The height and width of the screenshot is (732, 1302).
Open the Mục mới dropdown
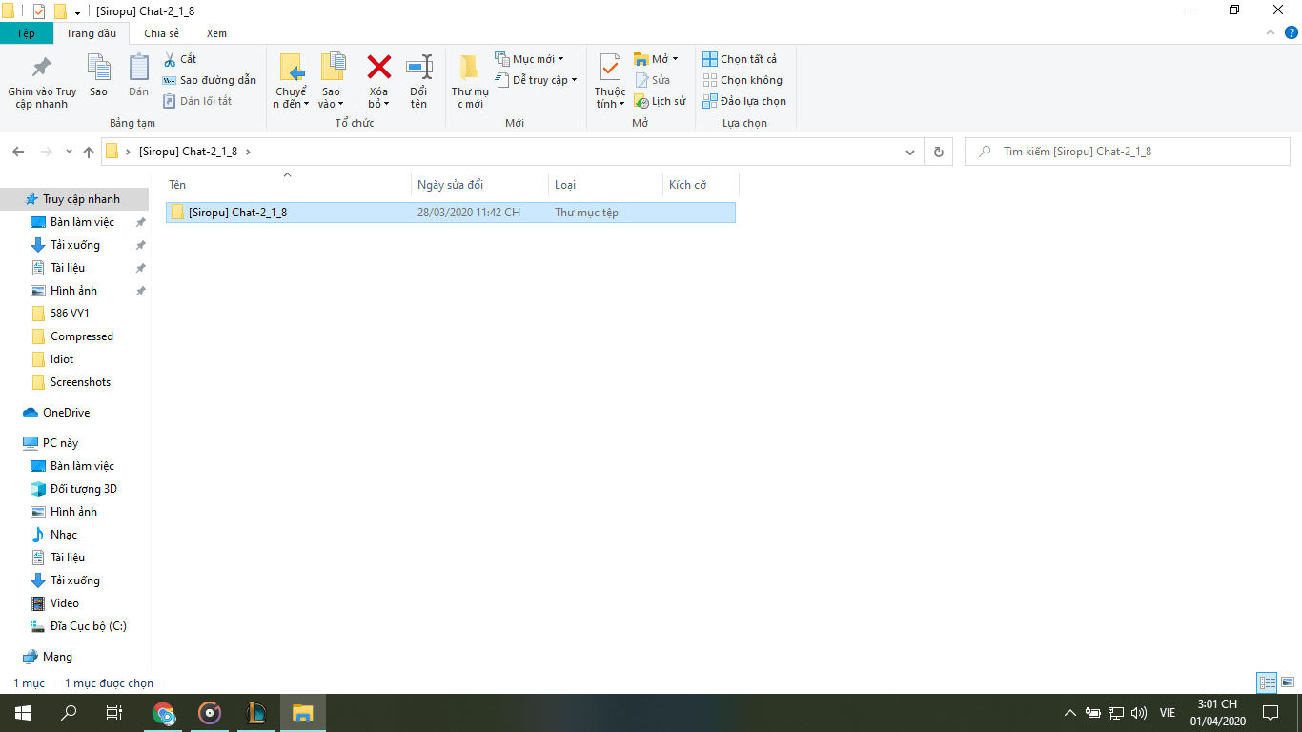tap(531, 59)
